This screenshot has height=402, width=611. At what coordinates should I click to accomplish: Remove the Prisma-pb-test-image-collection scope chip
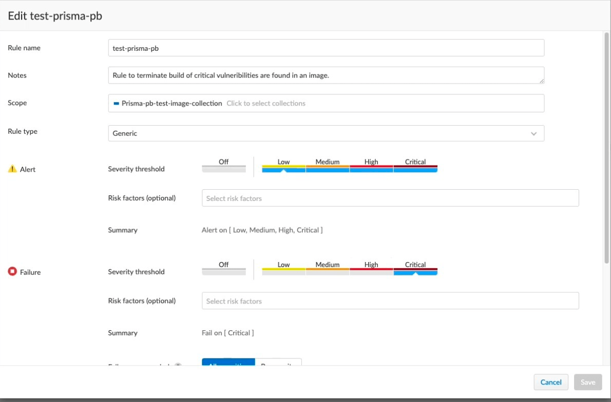point(117,104)
